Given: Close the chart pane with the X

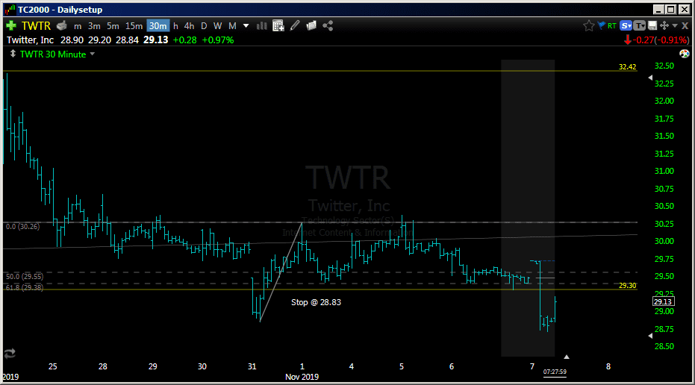Looking at the screenshot, I should [x=685, y=25].
